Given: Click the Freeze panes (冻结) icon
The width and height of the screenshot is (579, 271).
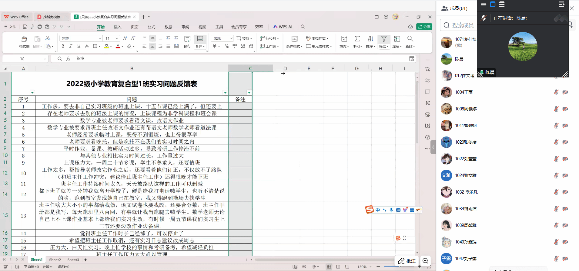Looking at the screenshot, I should click(x=397, y=39).
